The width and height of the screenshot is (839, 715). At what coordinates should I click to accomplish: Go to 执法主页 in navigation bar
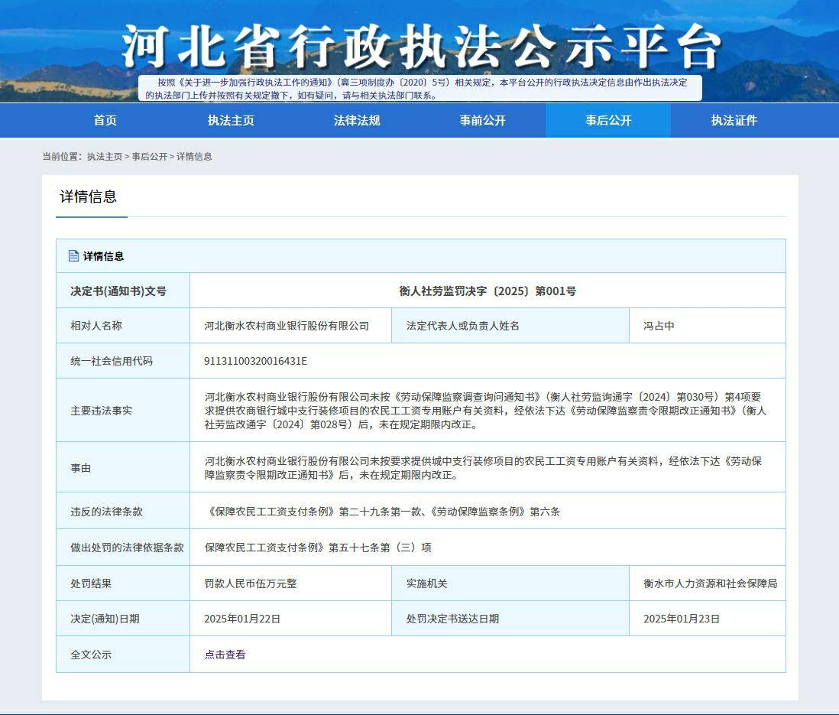point(231,121)
